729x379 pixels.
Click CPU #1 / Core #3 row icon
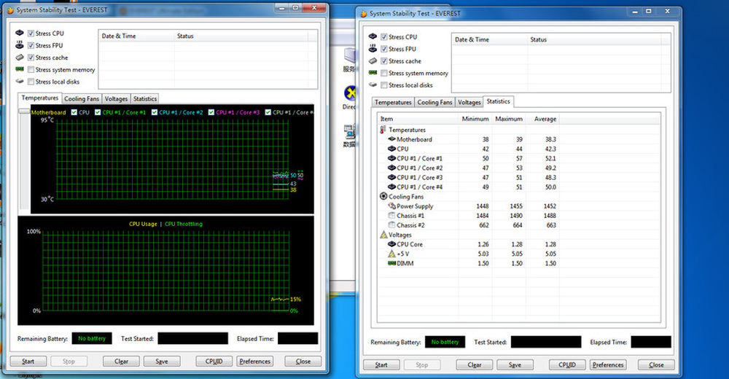[x=391, y=177]
